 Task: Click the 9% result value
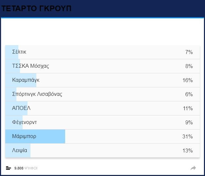point(189,122)
